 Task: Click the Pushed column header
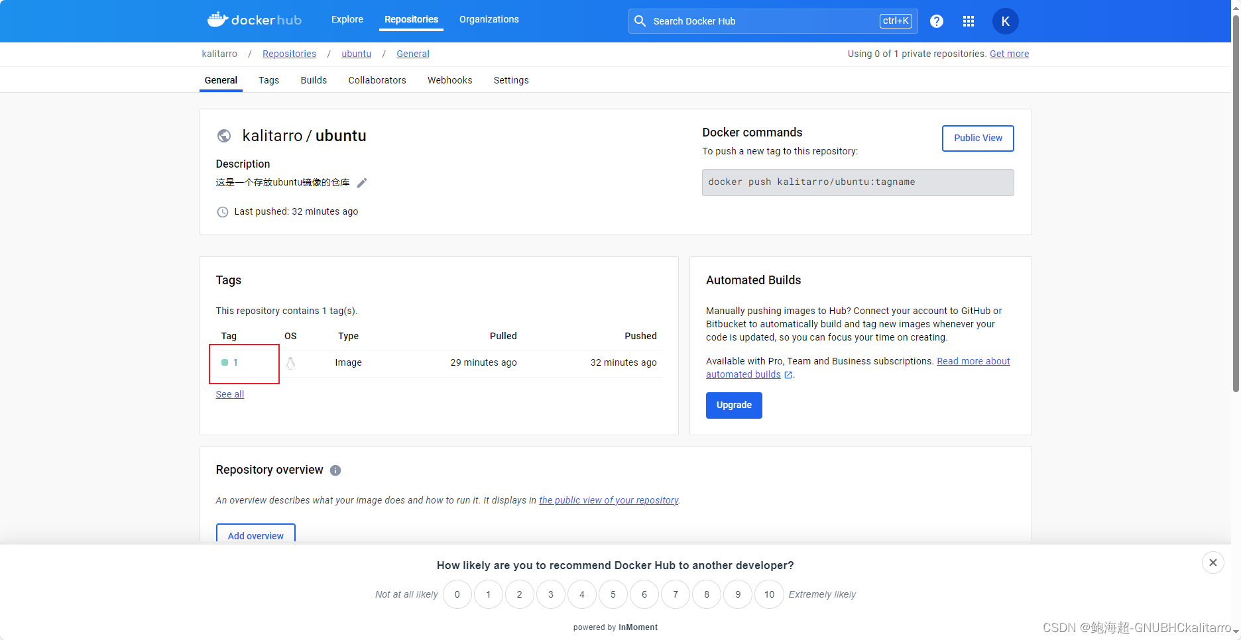point(640,336)
